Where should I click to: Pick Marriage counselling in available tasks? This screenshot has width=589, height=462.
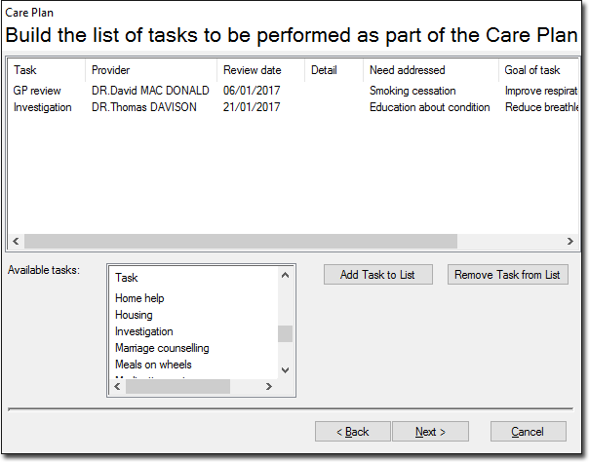(x=162, y=348)
